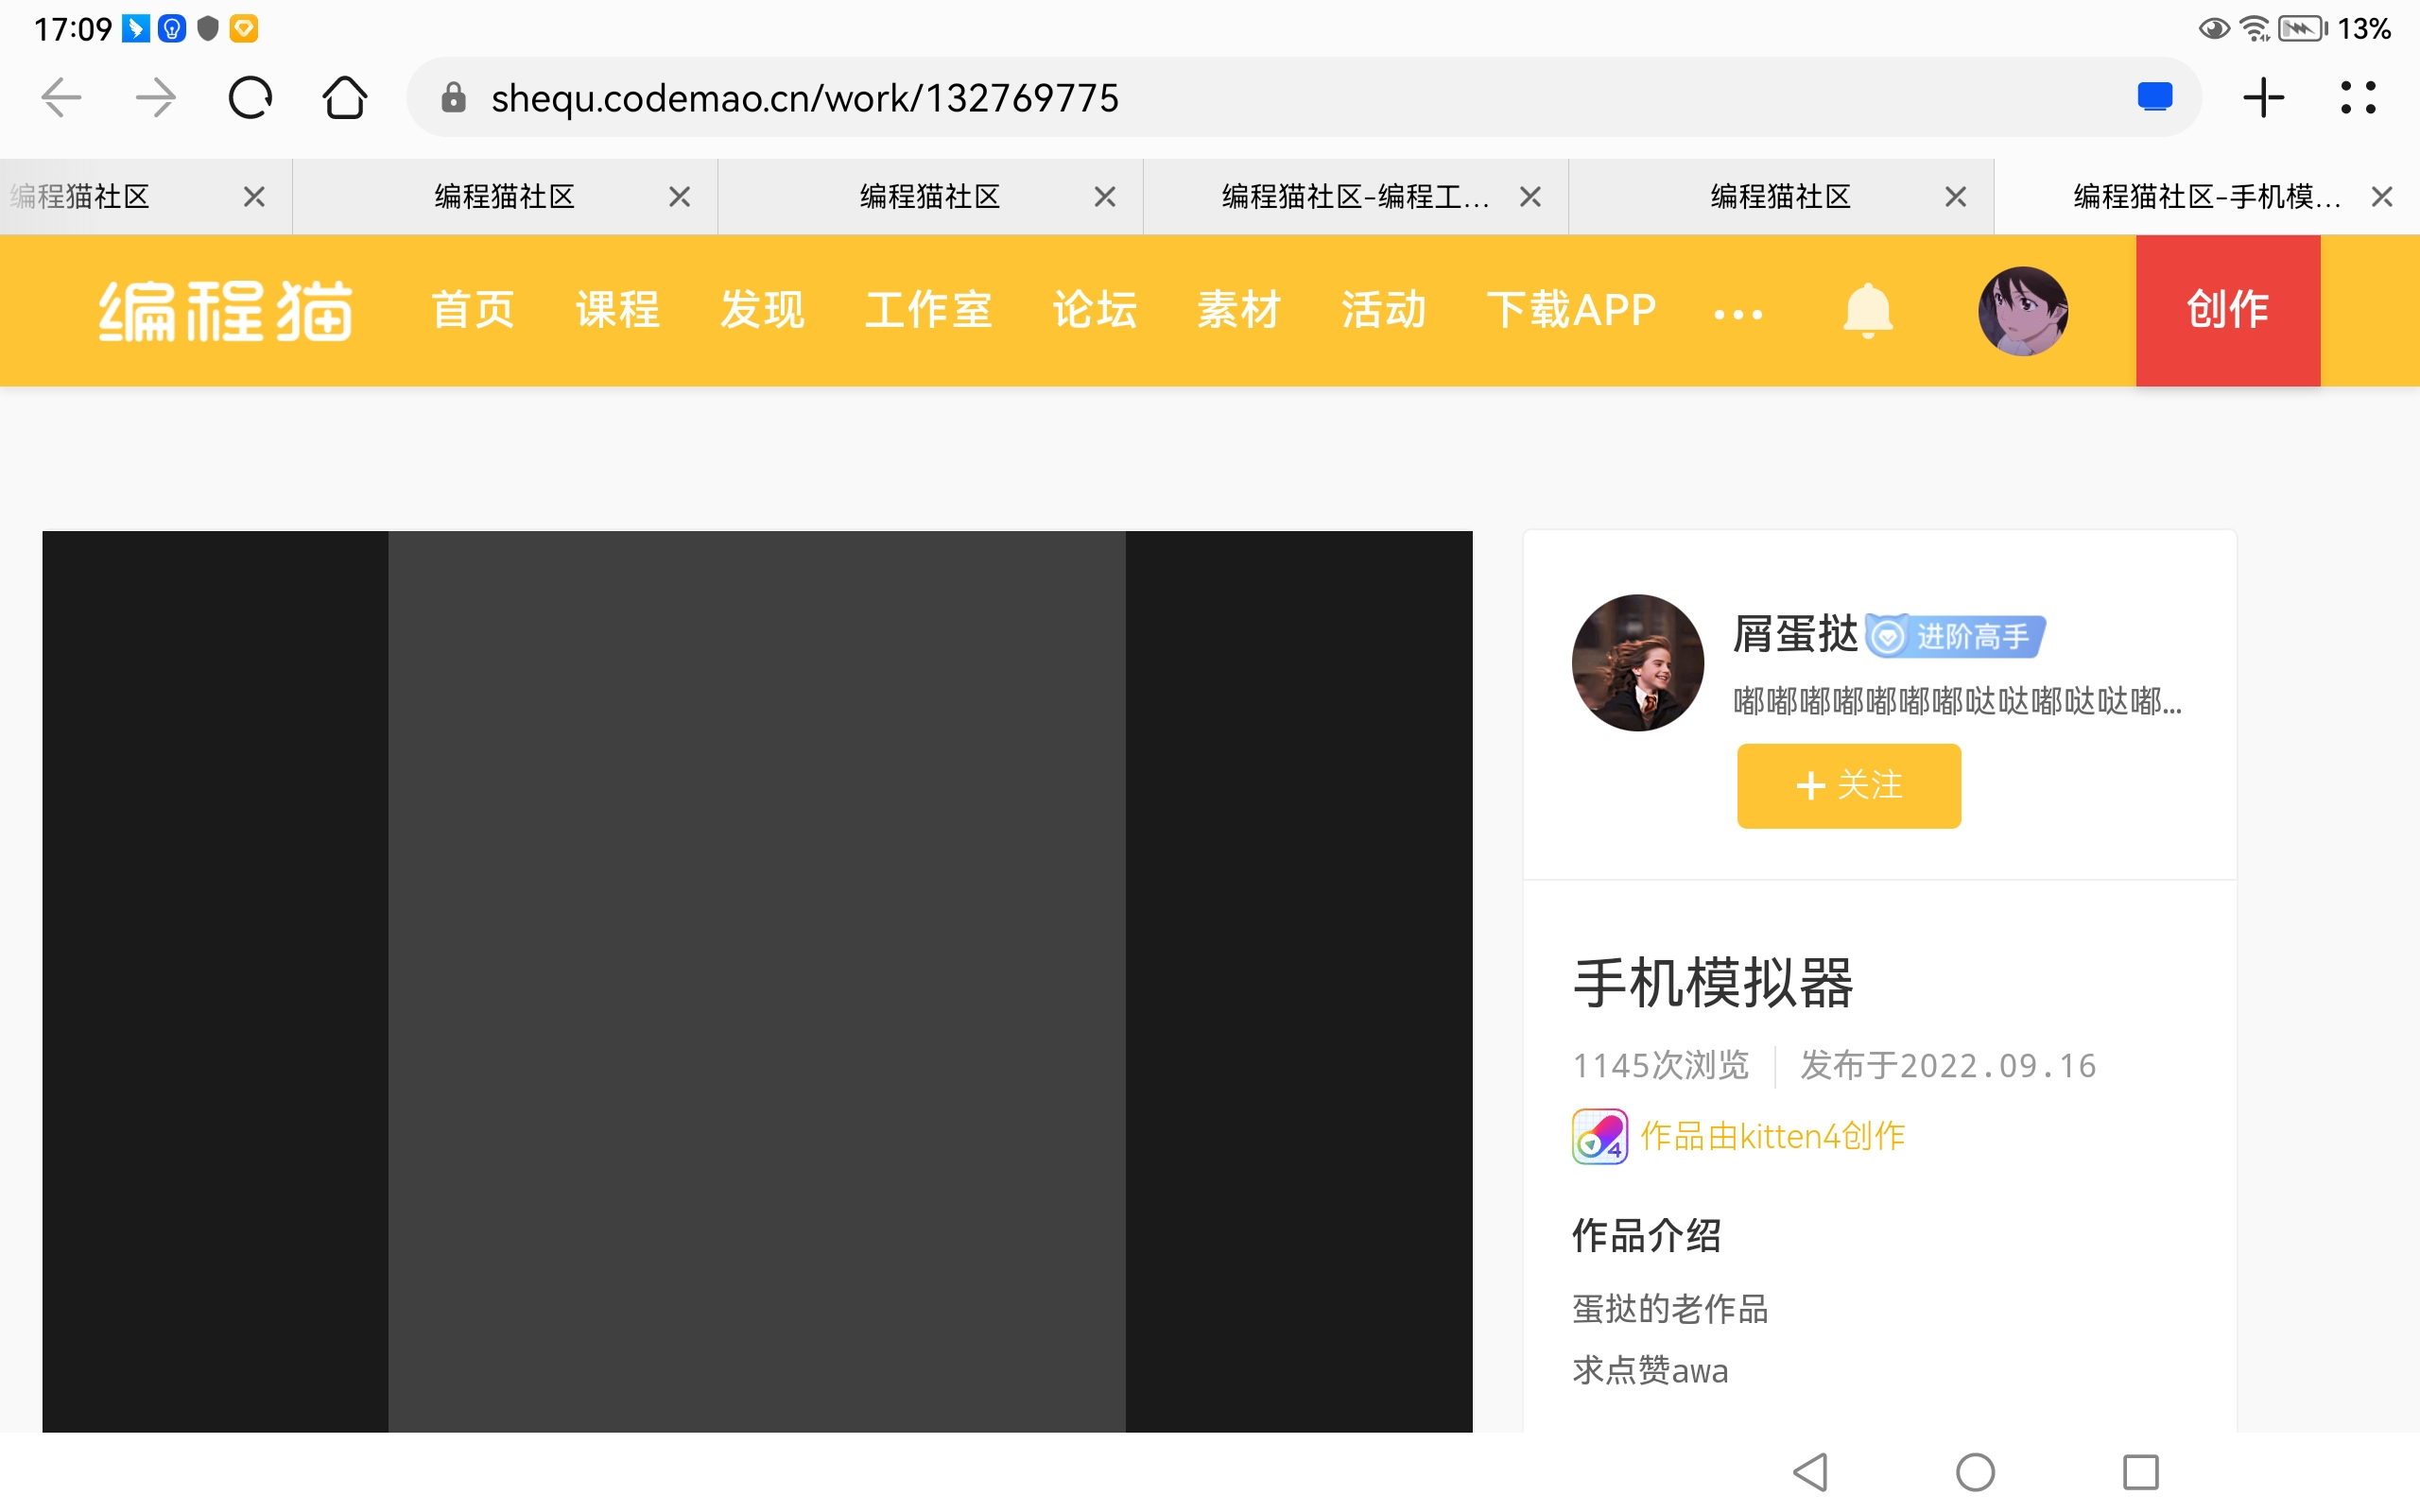The image size is (2420, 1512).
Task: Follow the author with 关注 button
Action: (1848, 785)
